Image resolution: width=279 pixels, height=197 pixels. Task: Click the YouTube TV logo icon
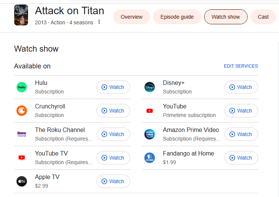pyautogui.click(x=22, y=158)
